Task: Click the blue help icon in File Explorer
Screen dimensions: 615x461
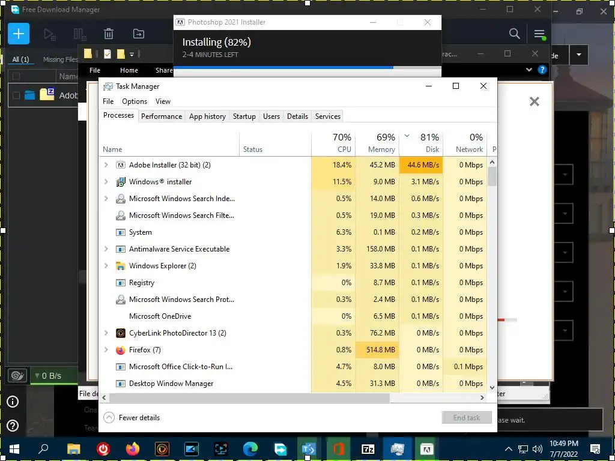Action: [542, 70]
